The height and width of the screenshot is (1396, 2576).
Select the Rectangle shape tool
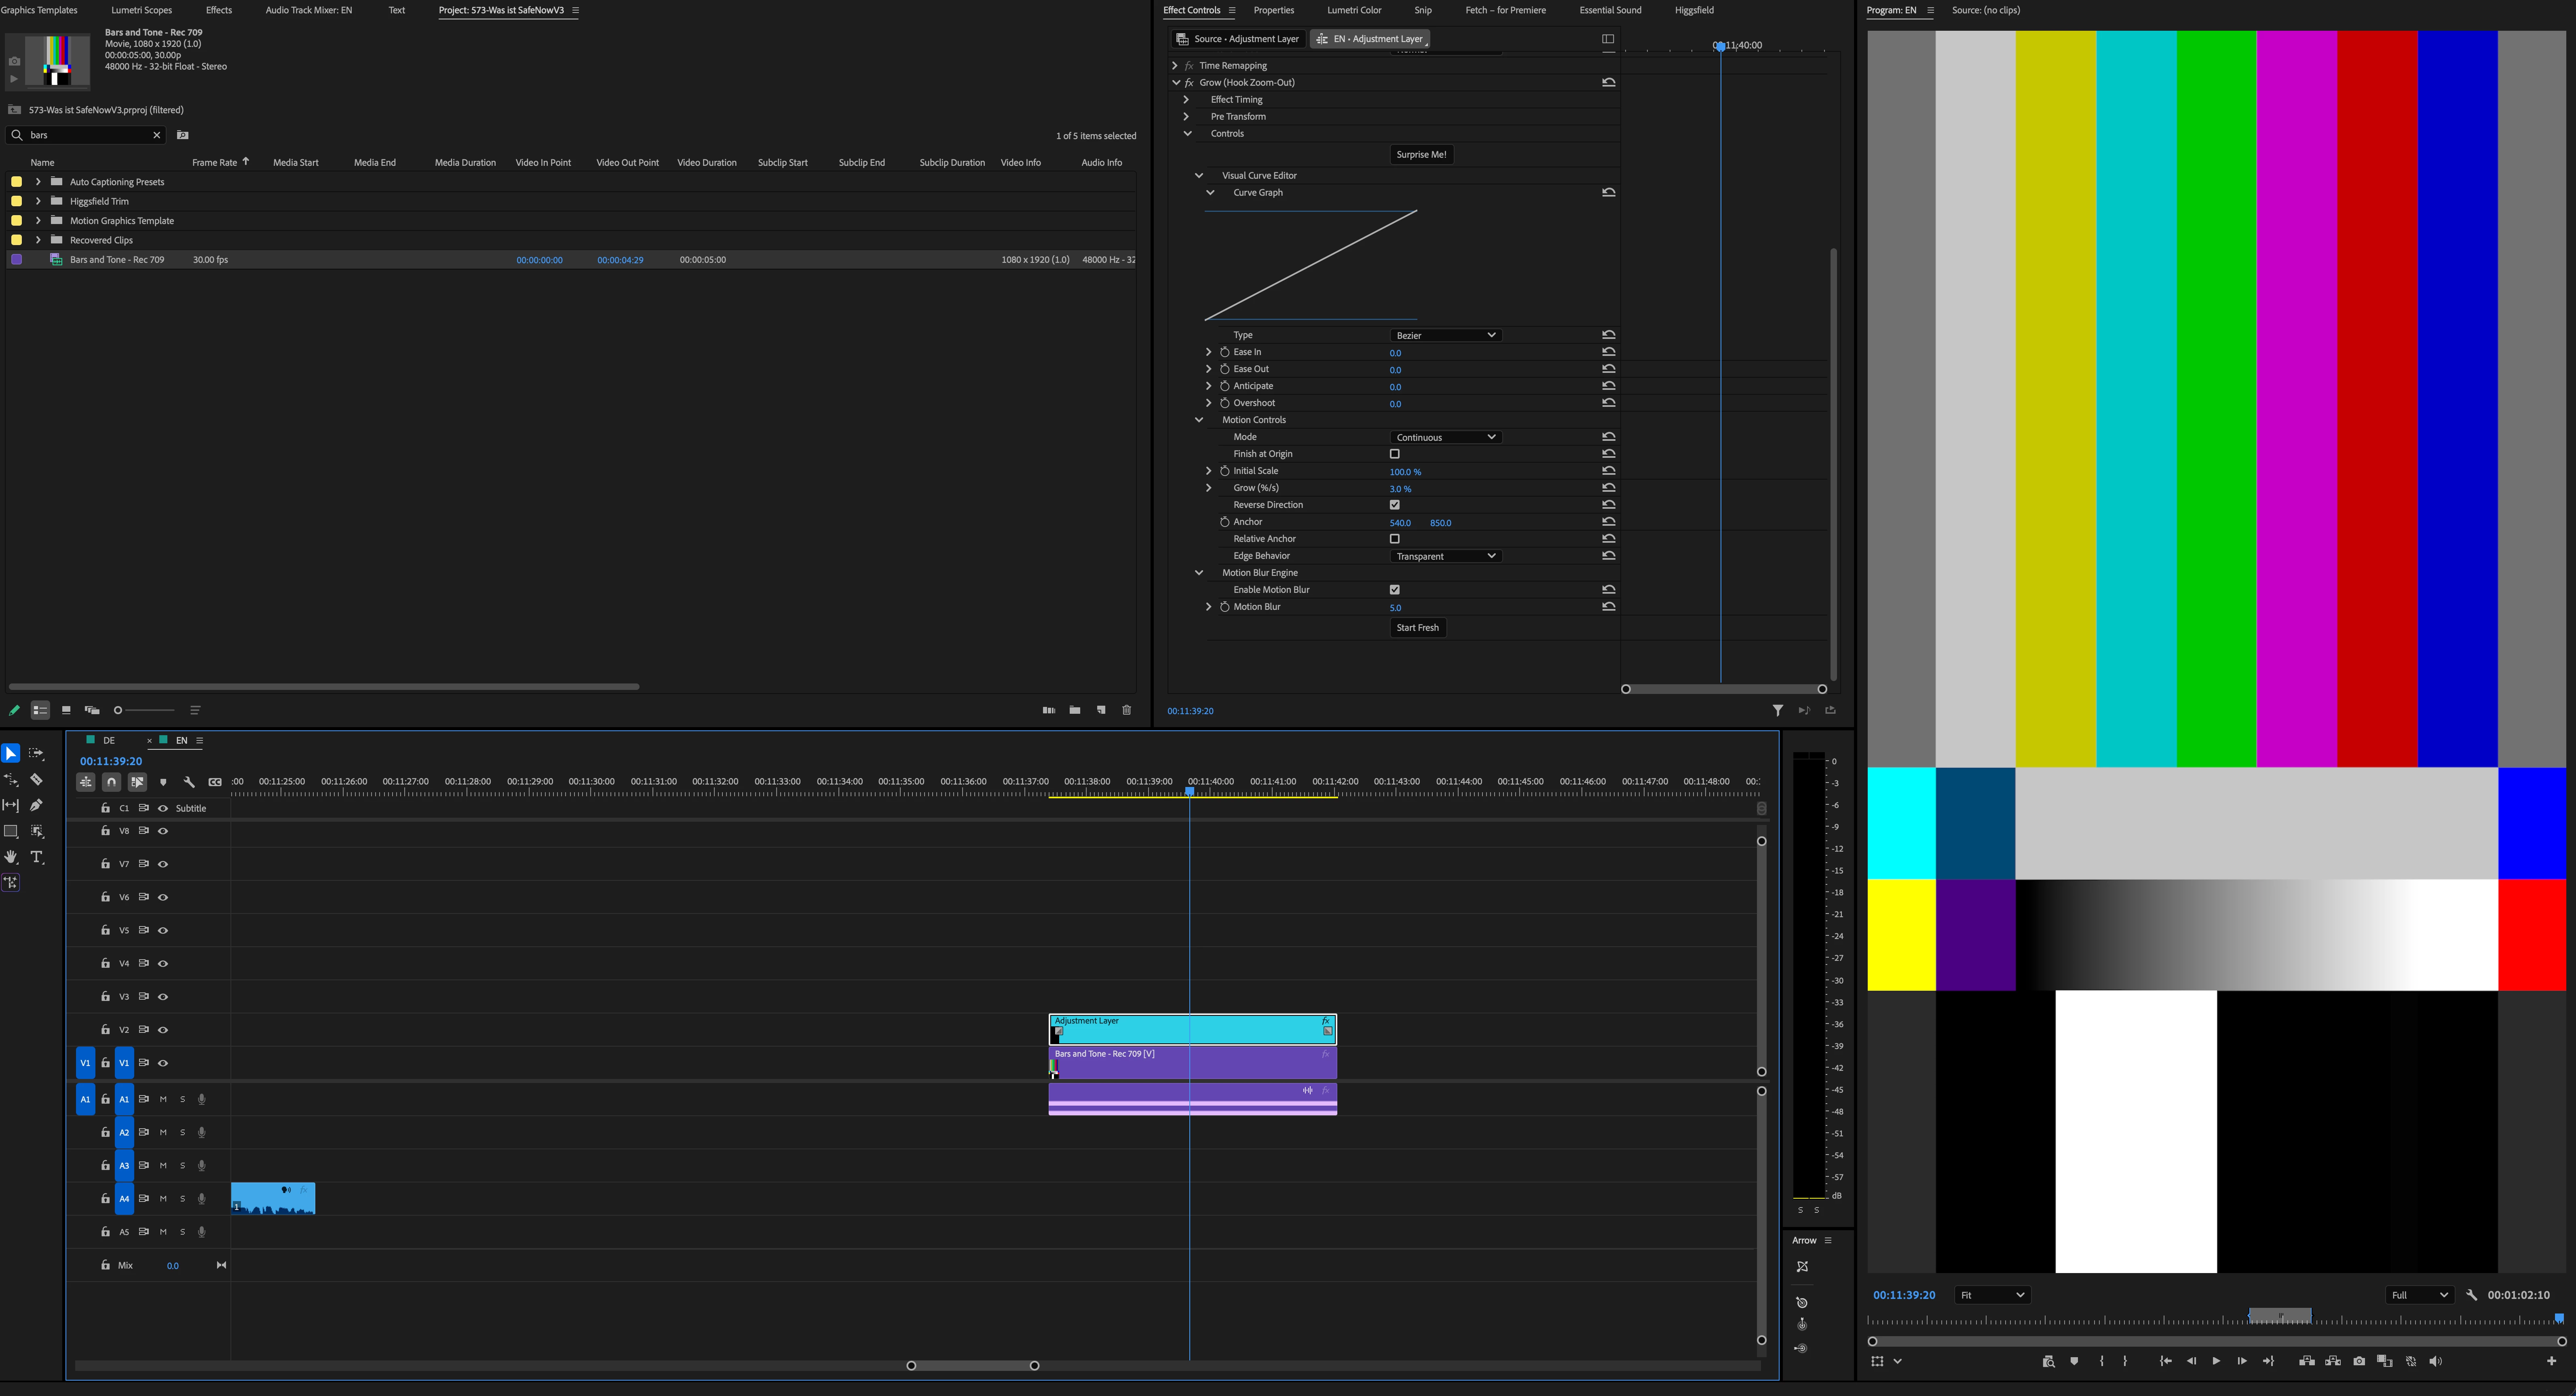click(11, 831)
